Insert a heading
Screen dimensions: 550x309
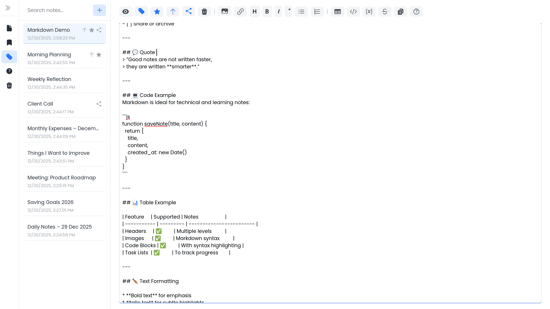[254, 11]
